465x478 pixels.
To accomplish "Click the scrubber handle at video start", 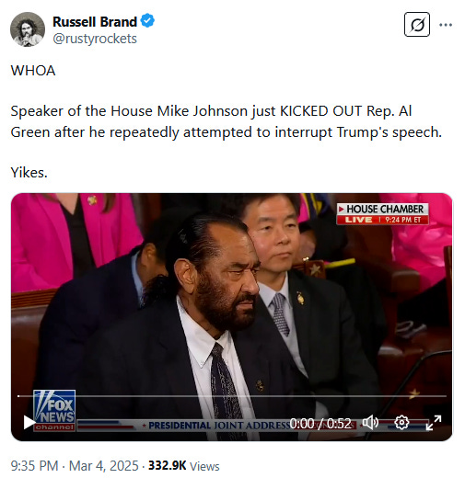I will coord(18,396).
